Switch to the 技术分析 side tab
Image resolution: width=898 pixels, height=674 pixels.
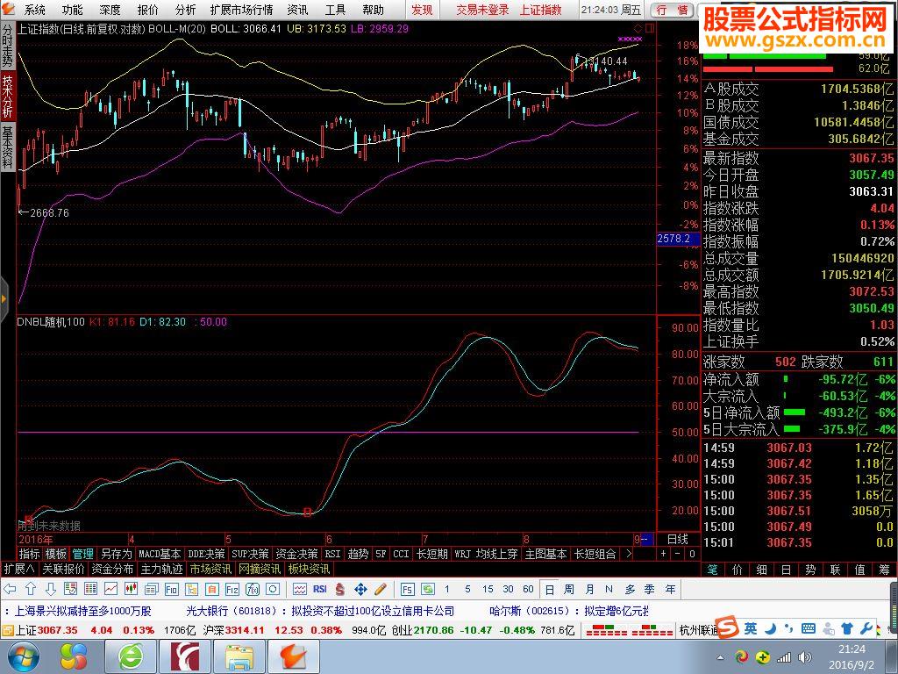pos(7,96)
